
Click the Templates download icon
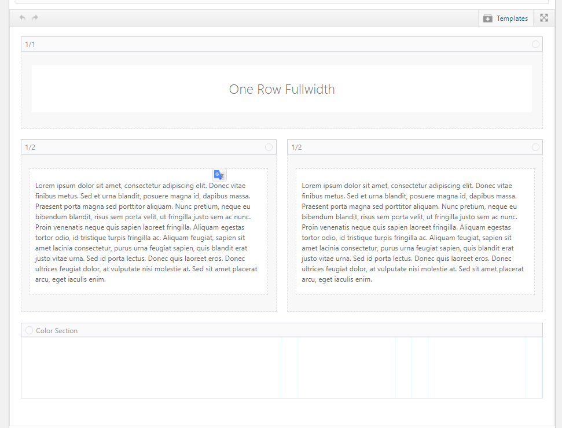pos(487,19)
